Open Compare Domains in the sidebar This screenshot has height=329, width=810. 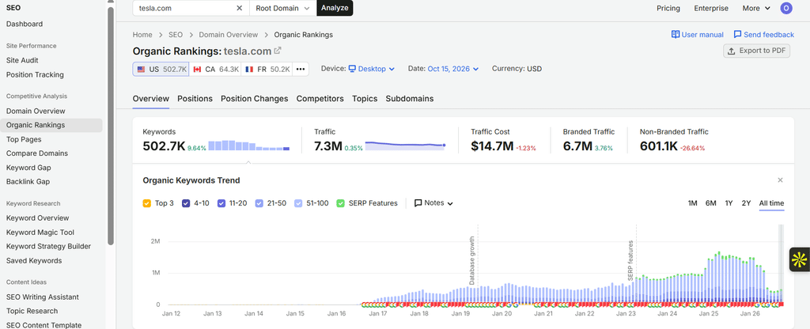pos(37,153)
